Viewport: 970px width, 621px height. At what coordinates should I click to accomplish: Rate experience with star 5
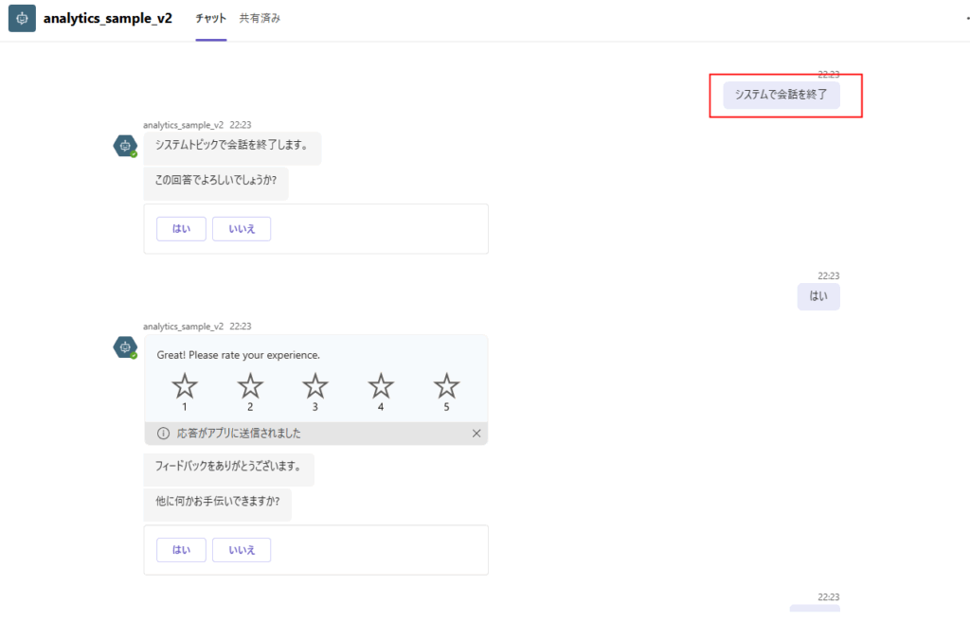coord(446,392)
